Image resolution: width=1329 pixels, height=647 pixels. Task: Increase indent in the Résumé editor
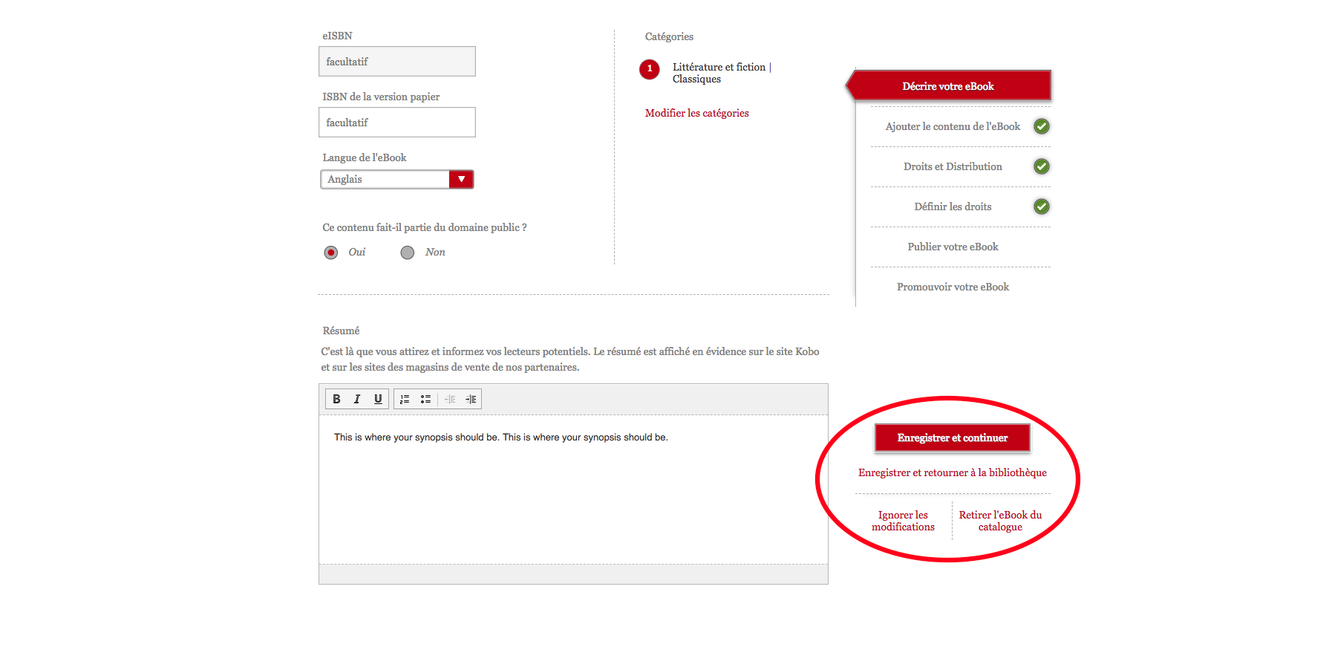471,399
